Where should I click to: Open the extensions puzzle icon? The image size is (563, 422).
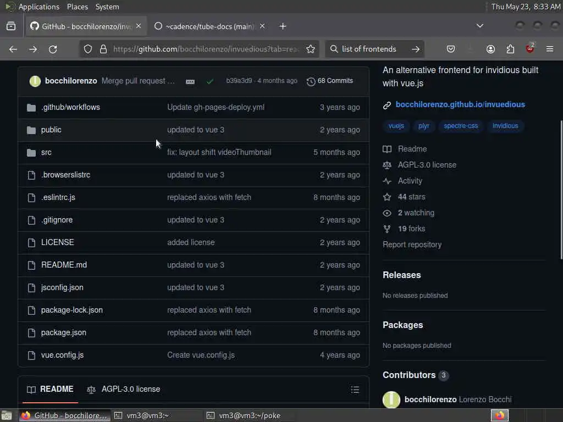click(x=510, y=49)
